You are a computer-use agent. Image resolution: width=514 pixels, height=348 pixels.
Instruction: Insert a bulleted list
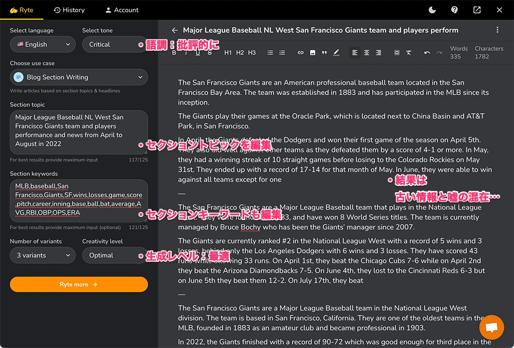[270, 52]
